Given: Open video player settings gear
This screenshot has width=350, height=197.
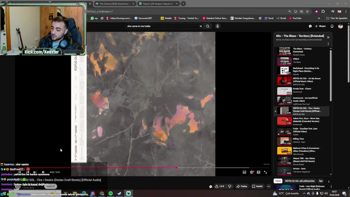Looking at the screenshot, I should 252,172.
